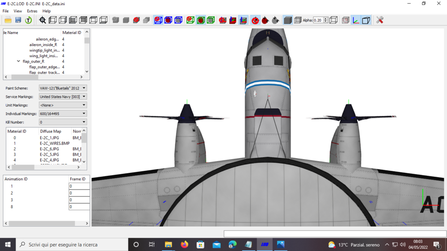Toggle the blue cube with red fill

(168, 20)
